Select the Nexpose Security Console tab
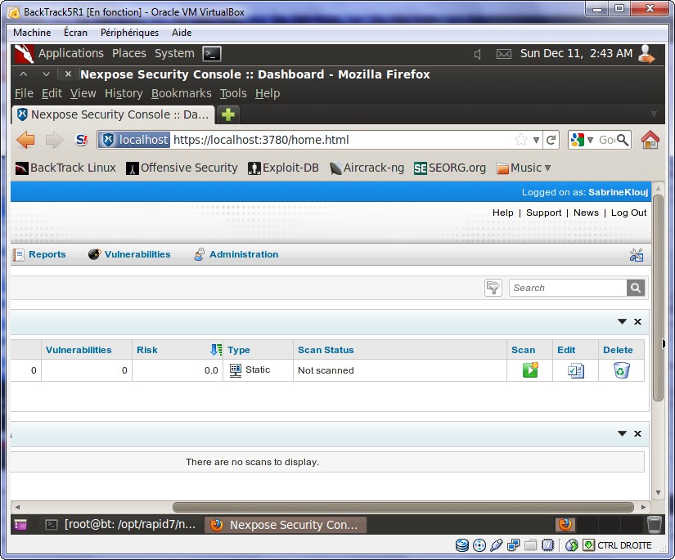 point(113,114)
